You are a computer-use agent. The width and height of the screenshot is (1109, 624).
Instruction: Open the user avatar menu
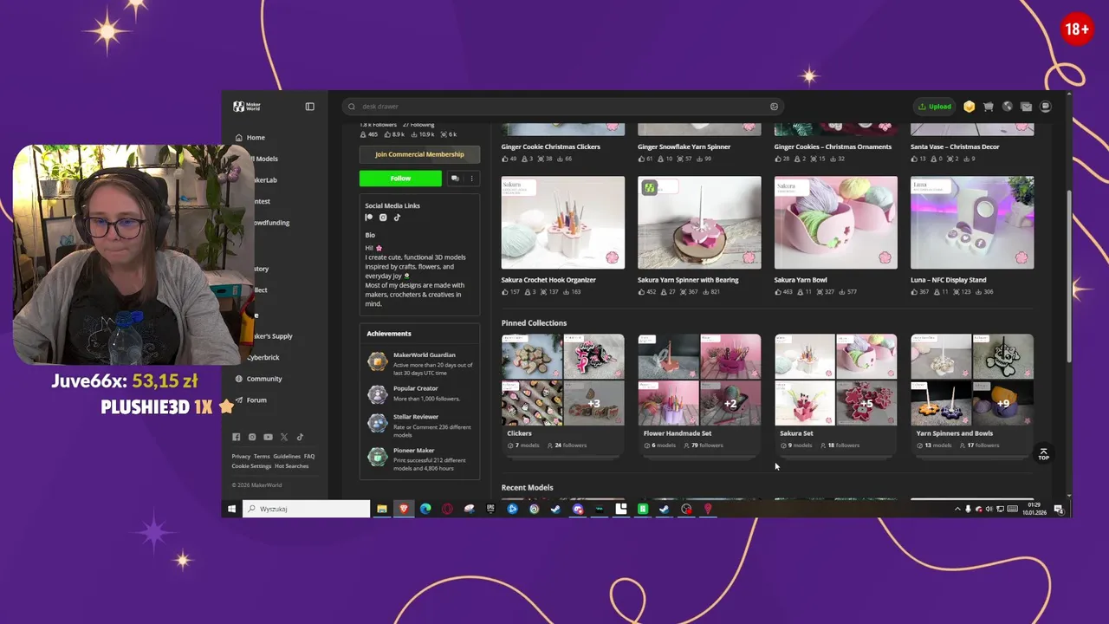(x=1046, y=107)
